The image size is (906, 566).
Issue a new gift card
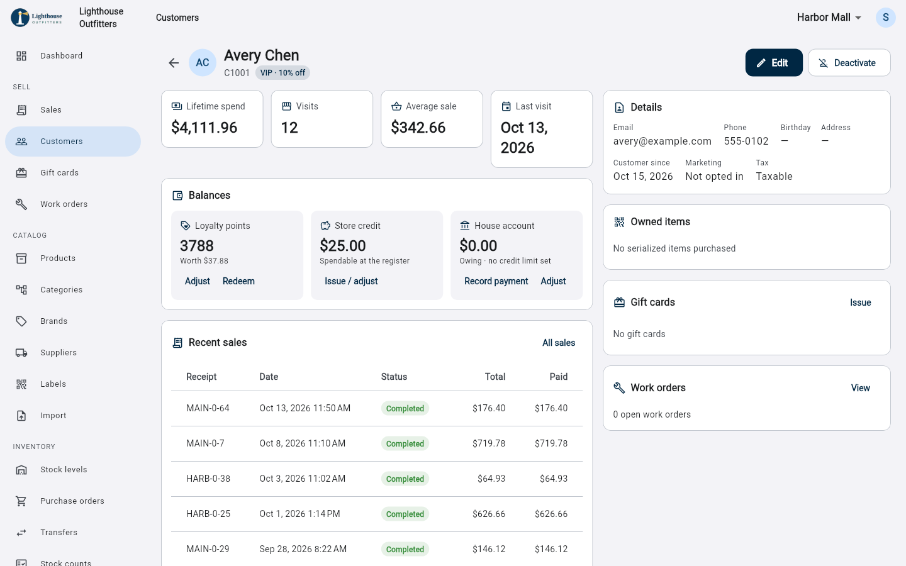[861, 302]
